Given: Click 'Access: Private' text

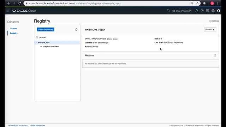Looking at the screenshot, I should pyautogui.click(x=91, y=47).
